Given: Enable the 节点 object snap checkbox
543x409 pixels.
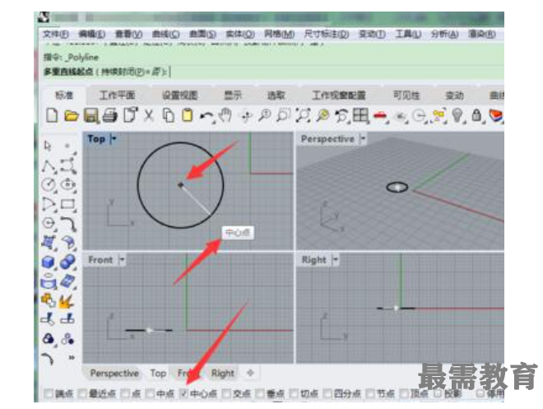Looking at the screenshot, I should coord(370,393).
